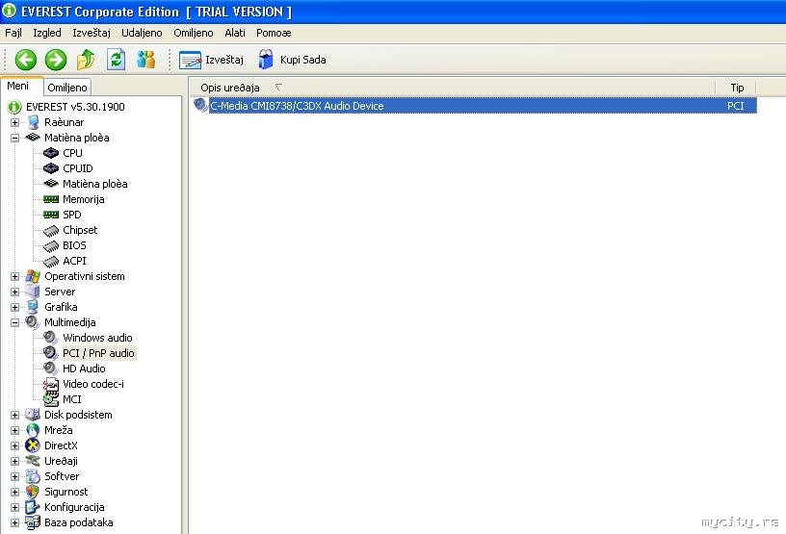786x534 pixels.
Task: Expand the Grafika tree node
Action: click(x=15, y=307)
